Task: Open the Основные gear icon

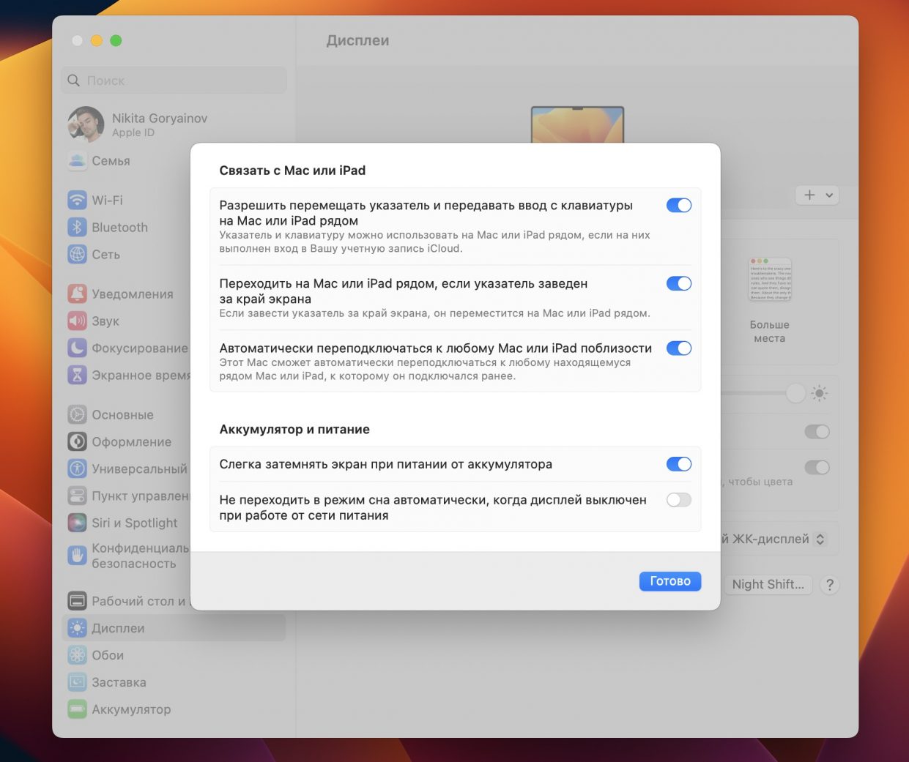Action: (x=77, y=414)
